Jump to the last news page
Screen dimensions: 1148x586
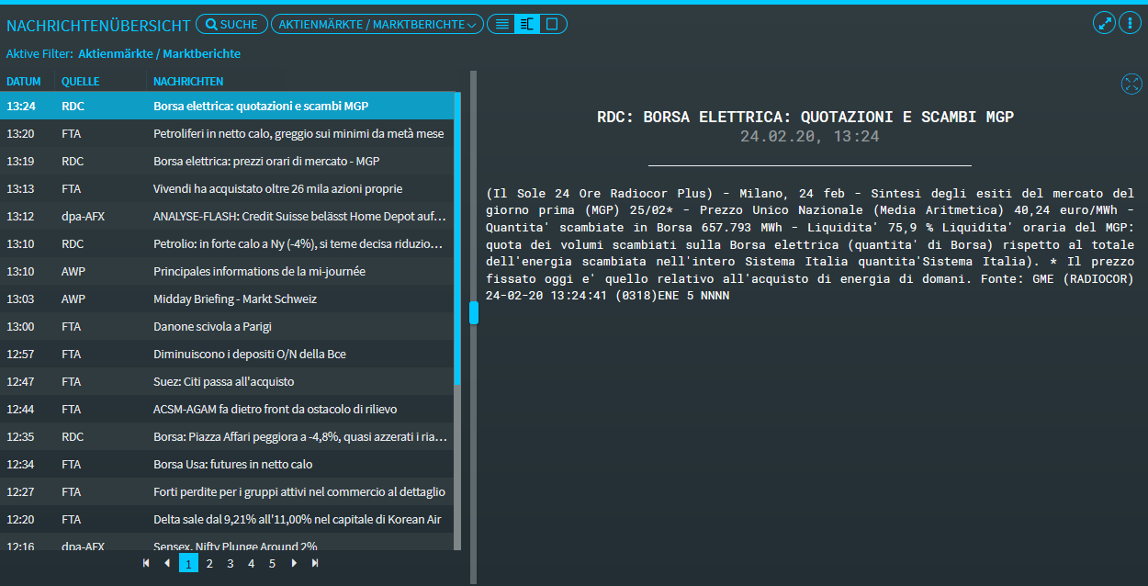315,563
